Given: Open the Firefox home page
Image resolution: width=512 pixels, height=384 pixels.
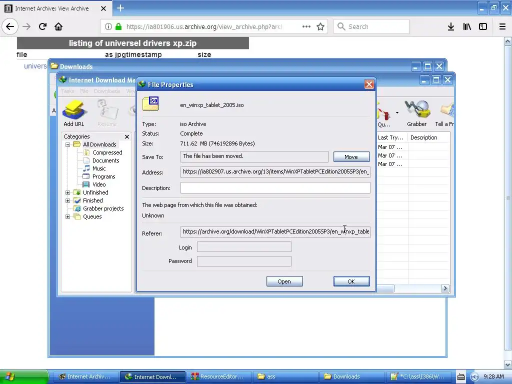Looking at the screenshot, I should [58, 26].
